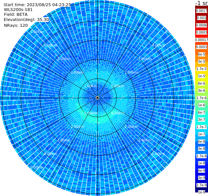Click the 0.001 colorbar label
The image size is (208, 196).
pos(202,18)
